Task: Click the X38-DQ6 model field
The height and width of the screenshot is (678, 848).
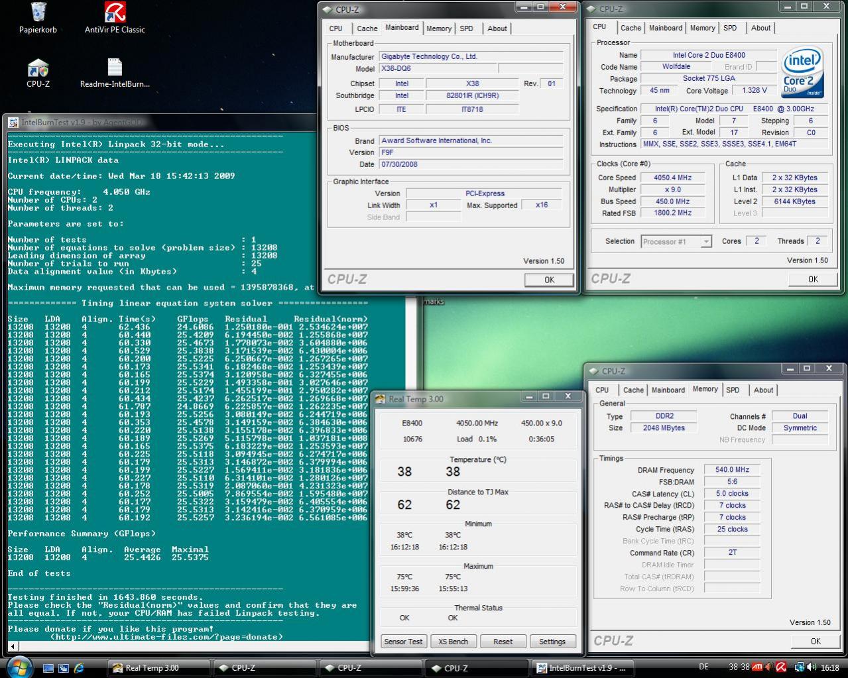Action: point(437,69)
